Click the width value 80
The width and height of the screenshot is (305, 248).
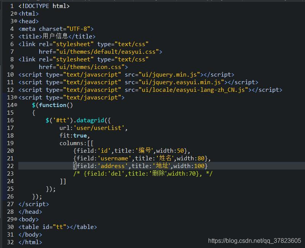(201, 158)
